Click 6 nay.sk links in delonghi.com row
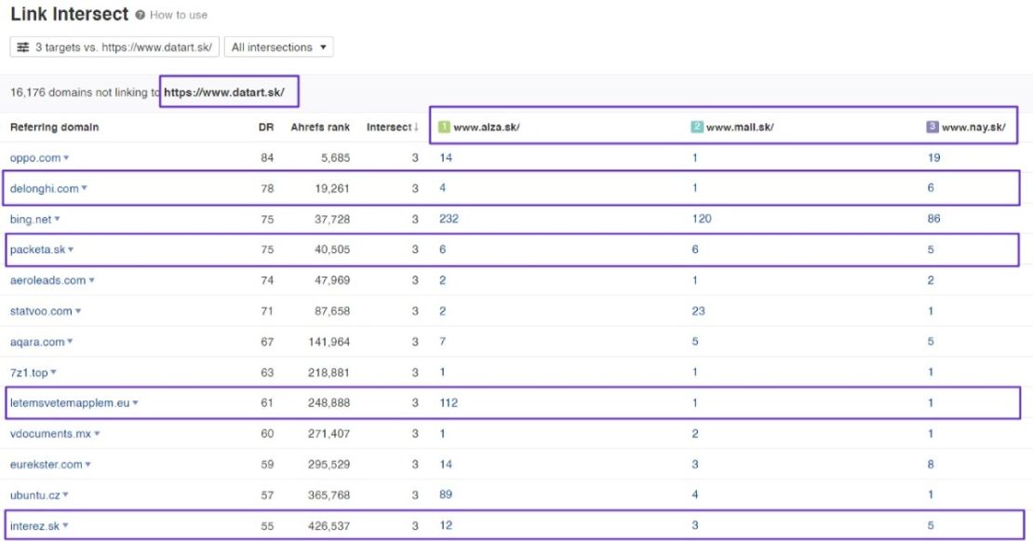The image size is (1033, 541). pos(931,188)
